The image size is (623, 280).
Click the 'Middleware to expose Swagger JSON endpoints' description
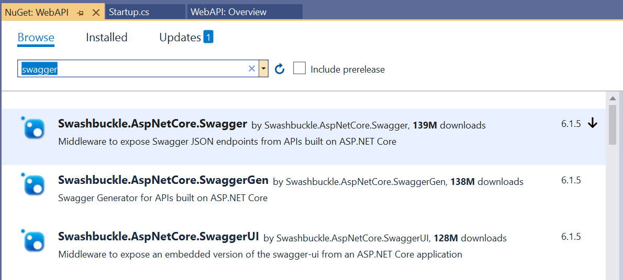(x=227, y=142)
